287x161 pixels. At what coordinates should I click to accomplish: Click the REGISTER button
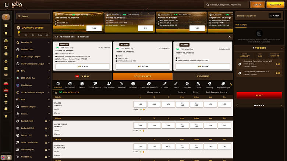(275, 5)
